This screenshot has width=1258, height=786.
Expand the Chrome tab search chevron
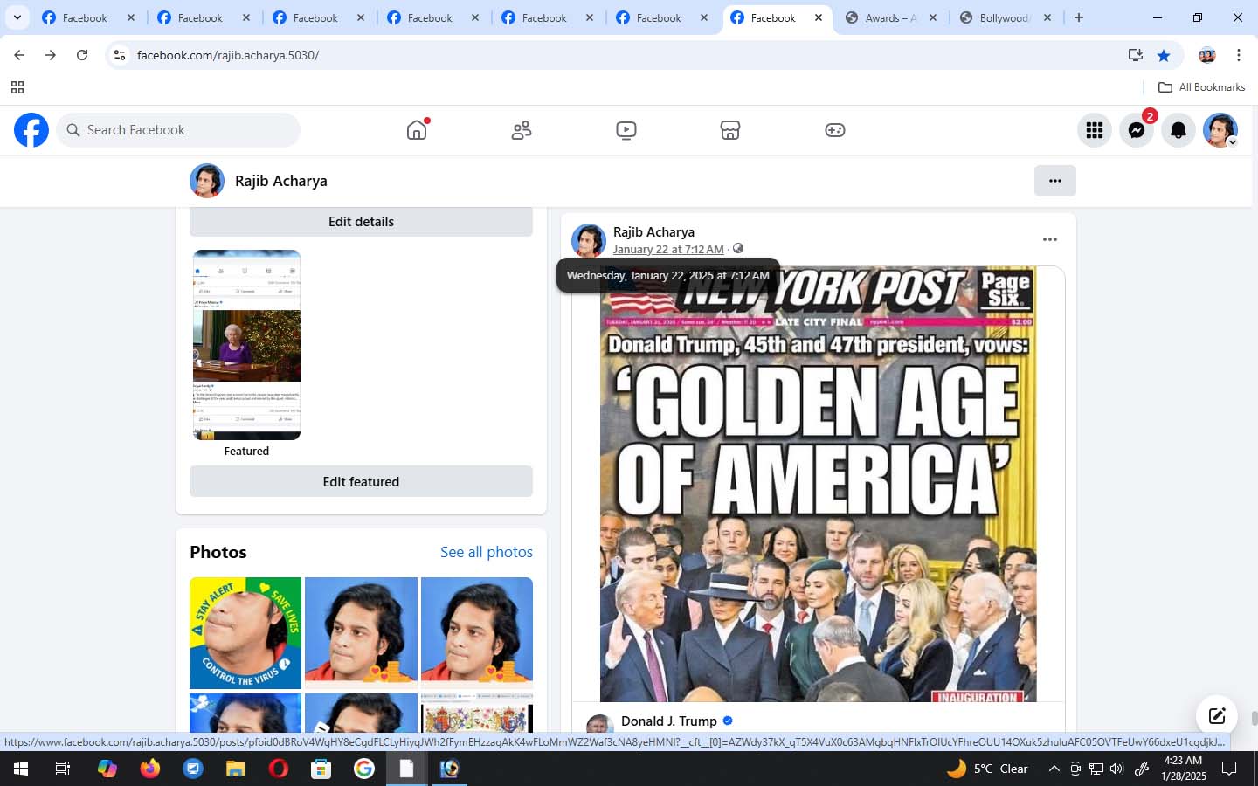(x=17, y=17)
